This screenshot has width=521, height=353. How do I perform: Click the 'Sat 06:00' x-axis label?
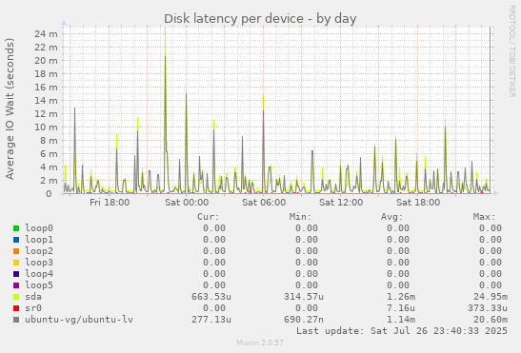coord(264,203)
